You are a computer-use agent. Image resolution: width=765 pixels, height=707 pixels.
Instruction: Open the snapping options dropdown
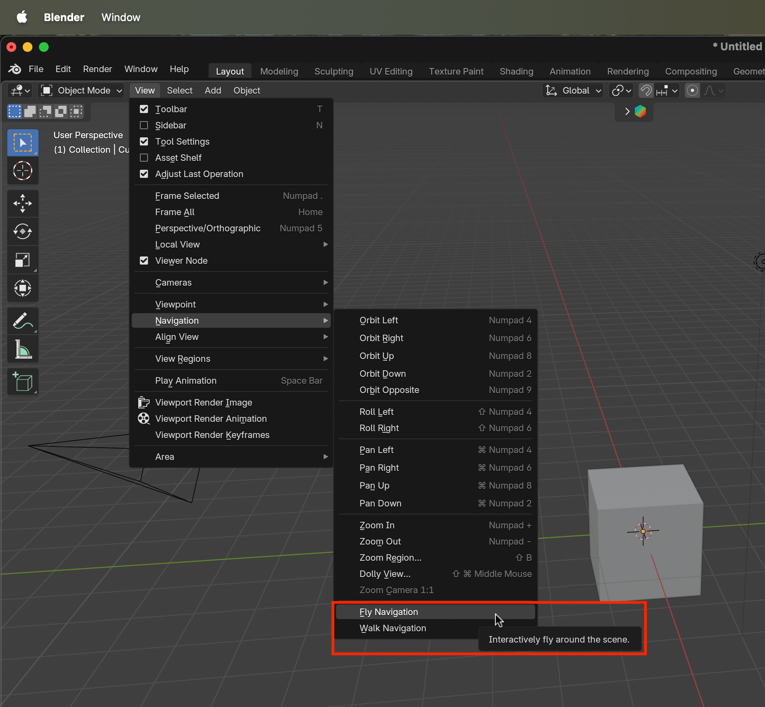(667, 90)
